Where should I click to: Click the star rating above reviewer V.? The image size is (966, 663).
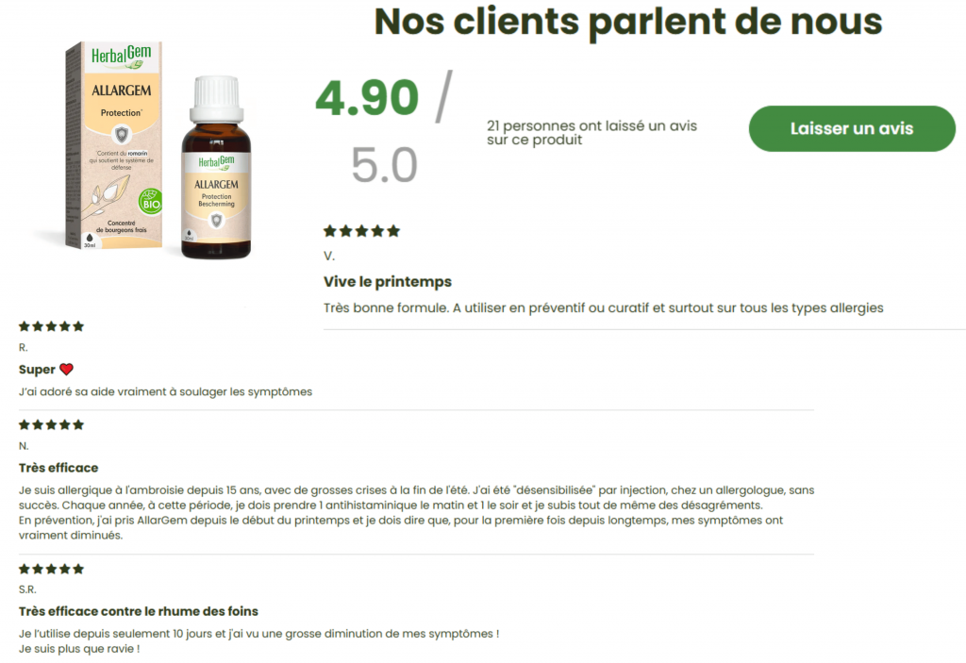361,231
